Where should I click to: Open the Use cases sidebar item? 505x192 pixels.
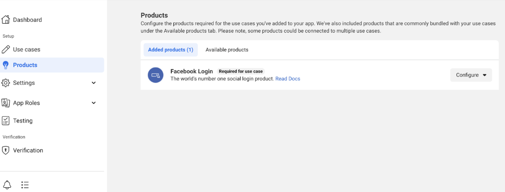tap(52, 50)
